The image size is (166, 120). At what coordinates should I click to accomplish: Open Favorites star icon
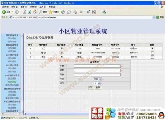coord(51,12)
